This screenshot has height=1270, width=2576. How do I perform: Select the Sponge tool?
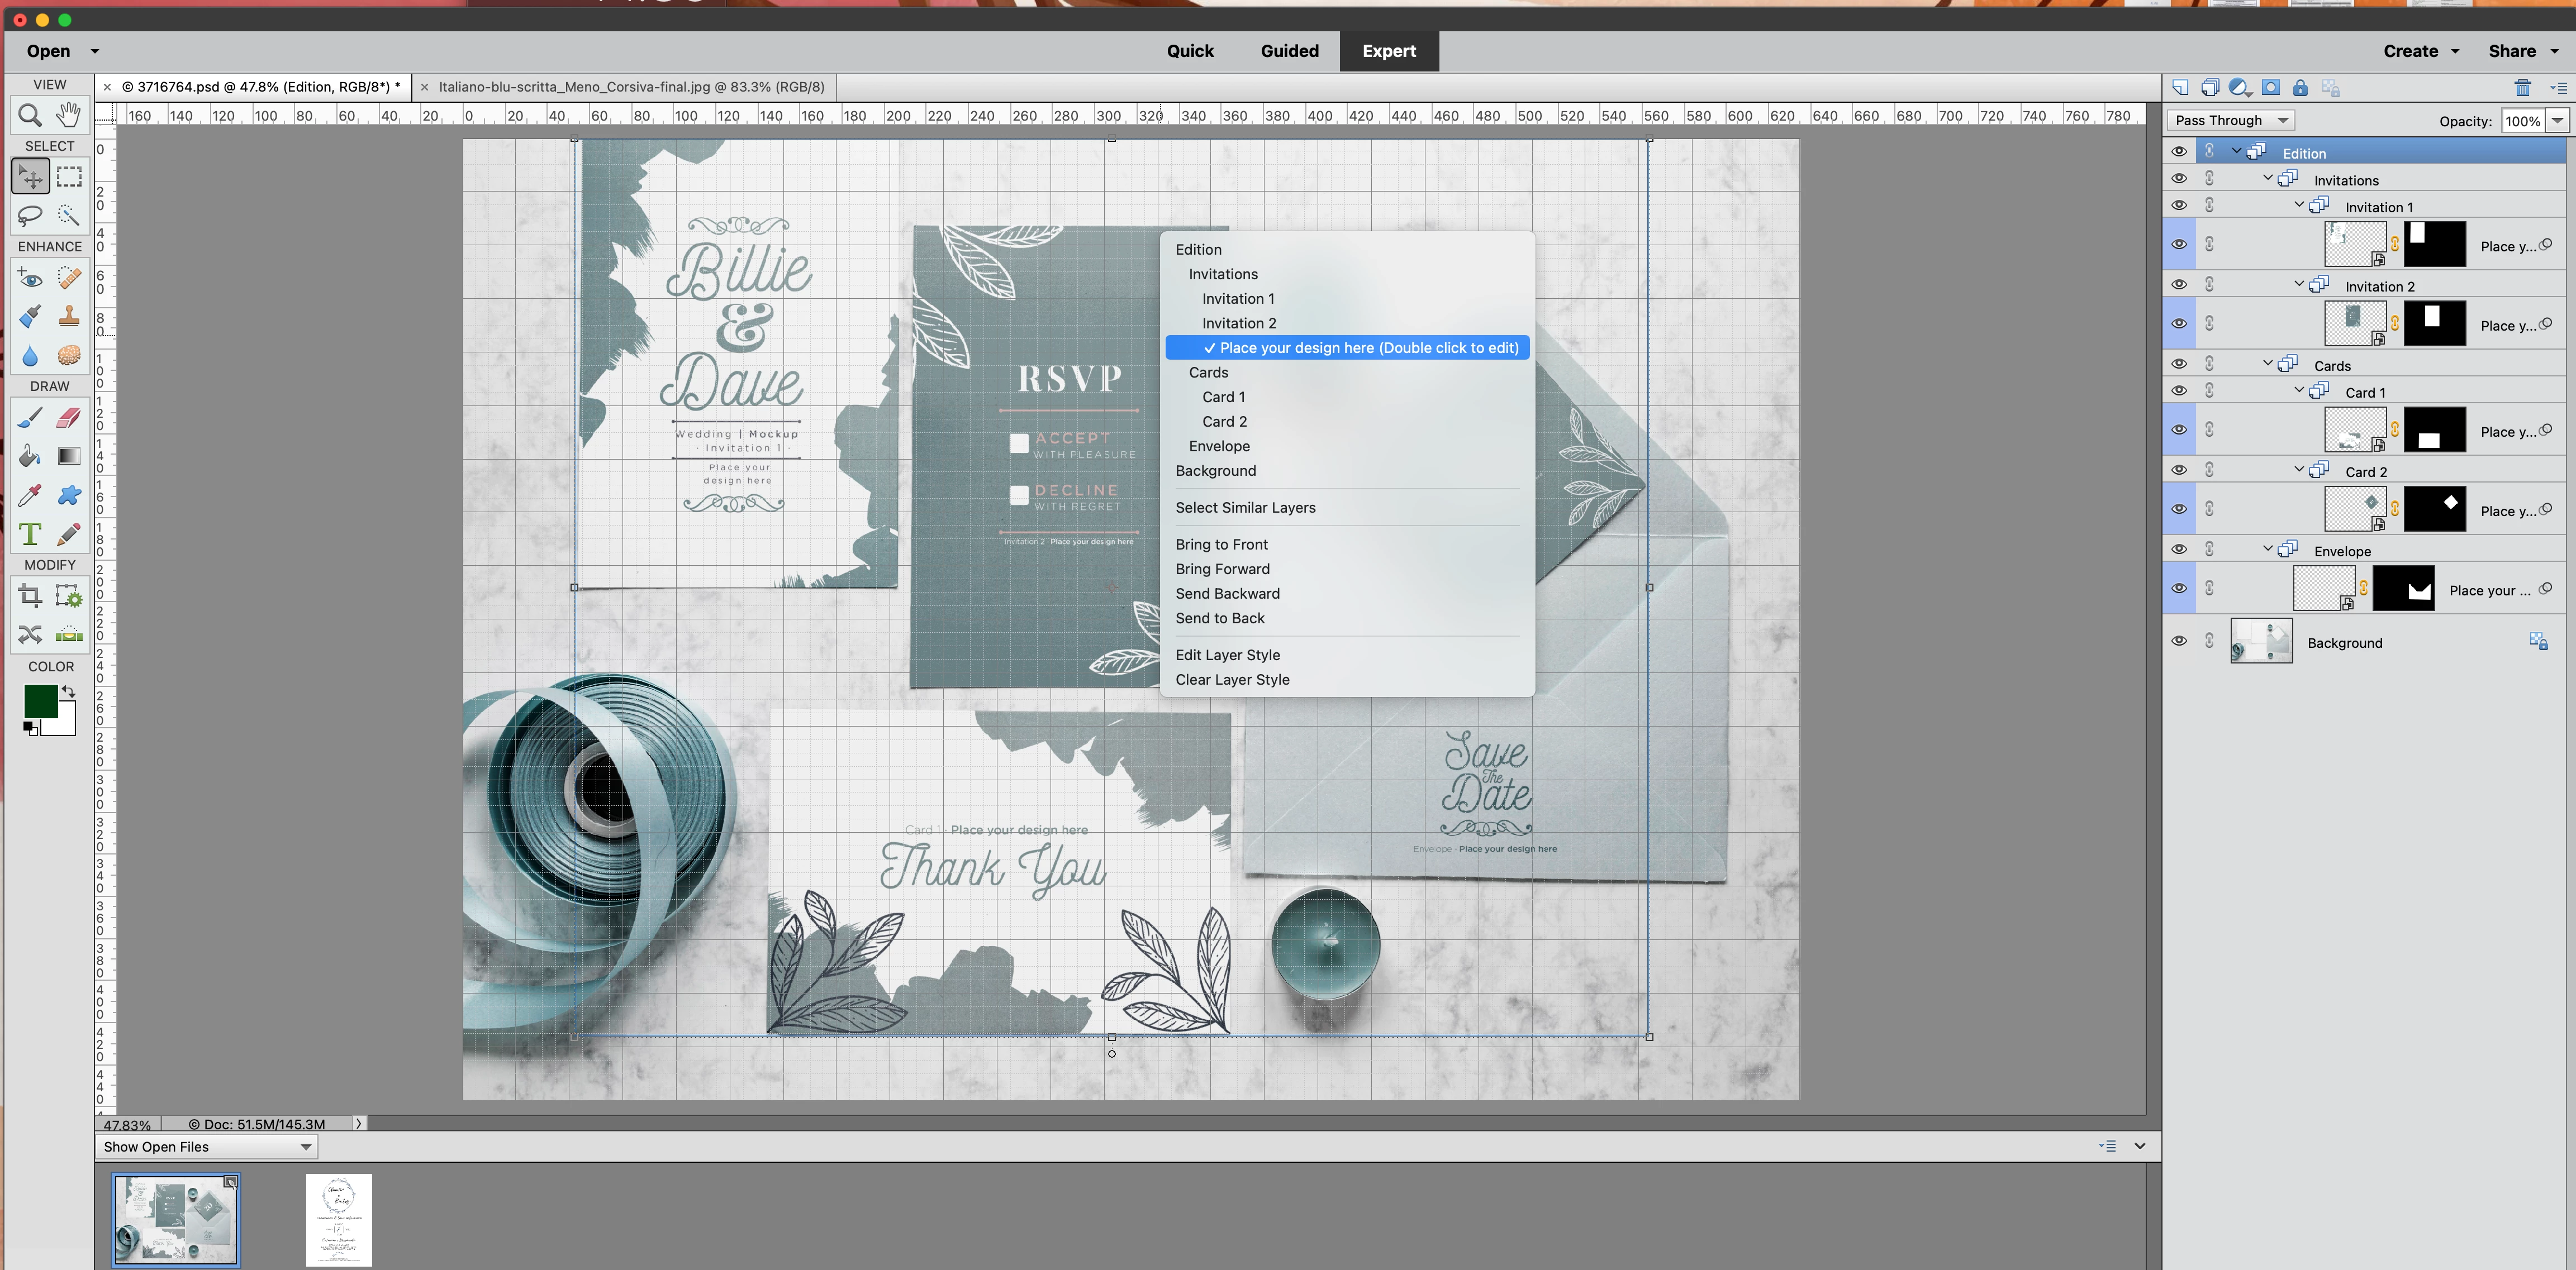click(x=69, y=356)
